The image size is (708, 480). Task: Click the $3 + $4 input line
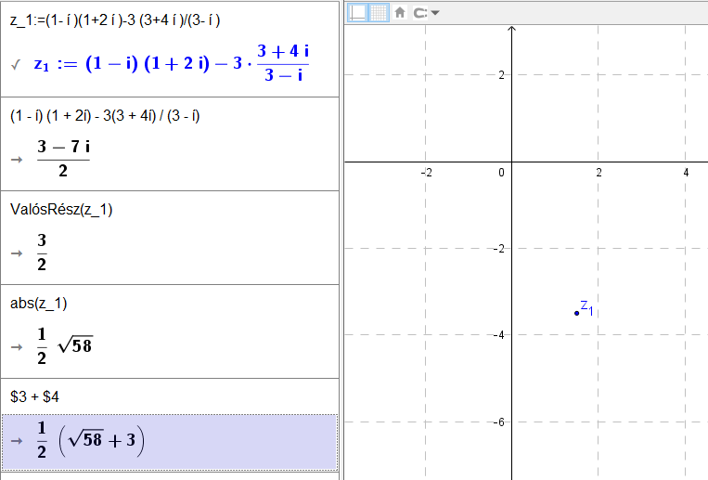pos(34,396)
